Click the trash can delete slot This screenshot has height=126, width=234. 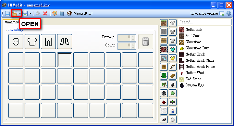pos(146,42)
